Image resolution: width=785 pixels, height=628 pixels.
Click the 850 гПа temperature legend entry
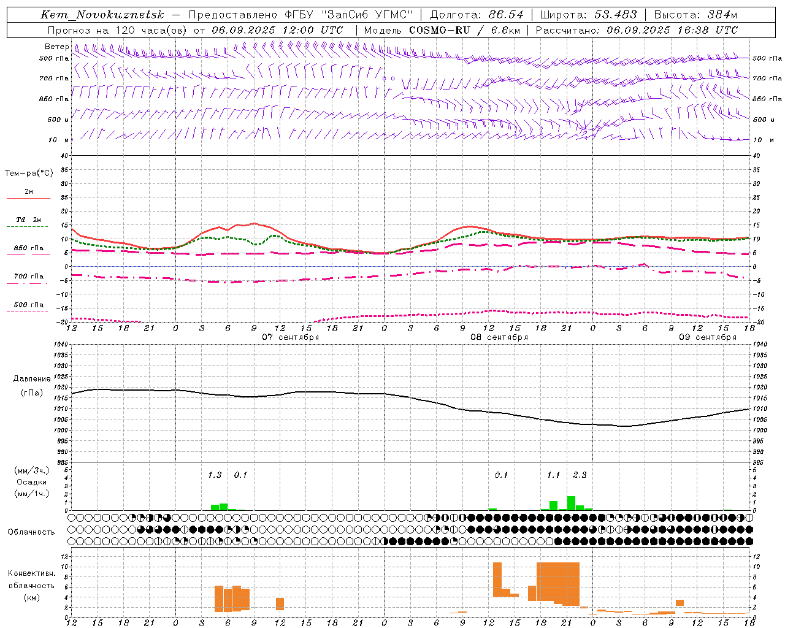tap(29, 248)
